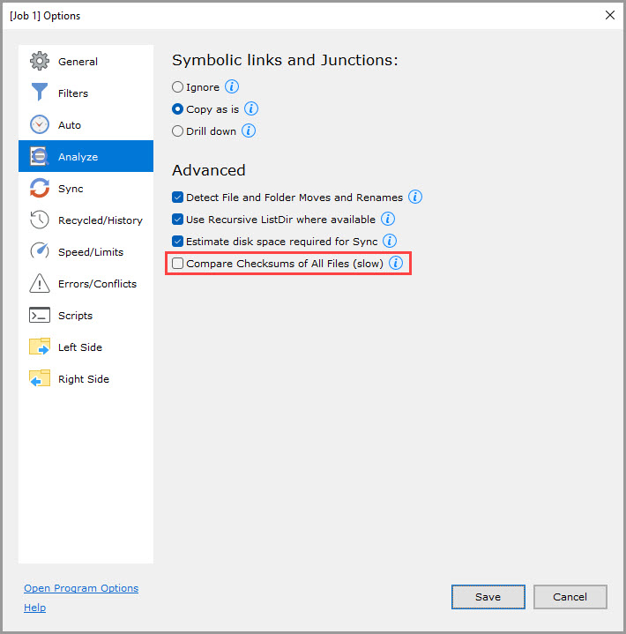Show info for Compare Checksums option
626x634 pixels.
tap(396, 264)
